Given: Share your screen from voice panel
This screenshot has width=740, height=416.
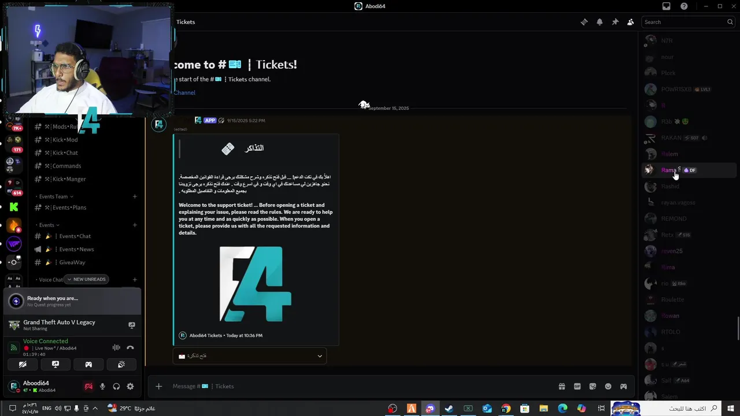Looking at the screenshot, I should coord(55,365).
